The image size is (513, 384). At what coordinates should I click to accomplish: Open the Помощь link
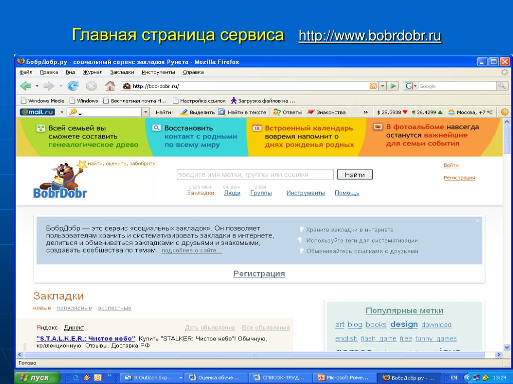[347, 193]
